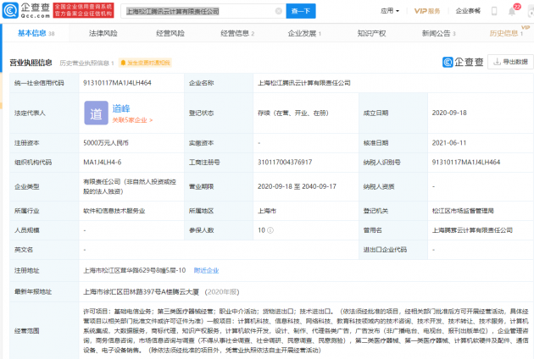Open 企业套餐 link
This screenshot has height=359, width=534.
[x=468, y=11]
